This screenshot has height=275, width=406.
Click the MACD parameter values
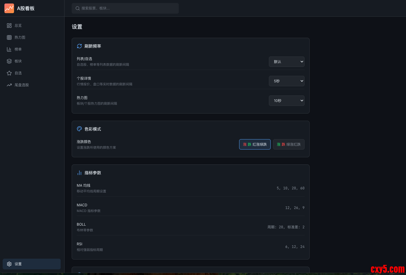click(295, 208)
